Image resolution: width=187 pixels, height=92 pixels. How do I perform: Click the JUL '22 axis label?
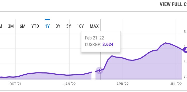tap(176, 84)
